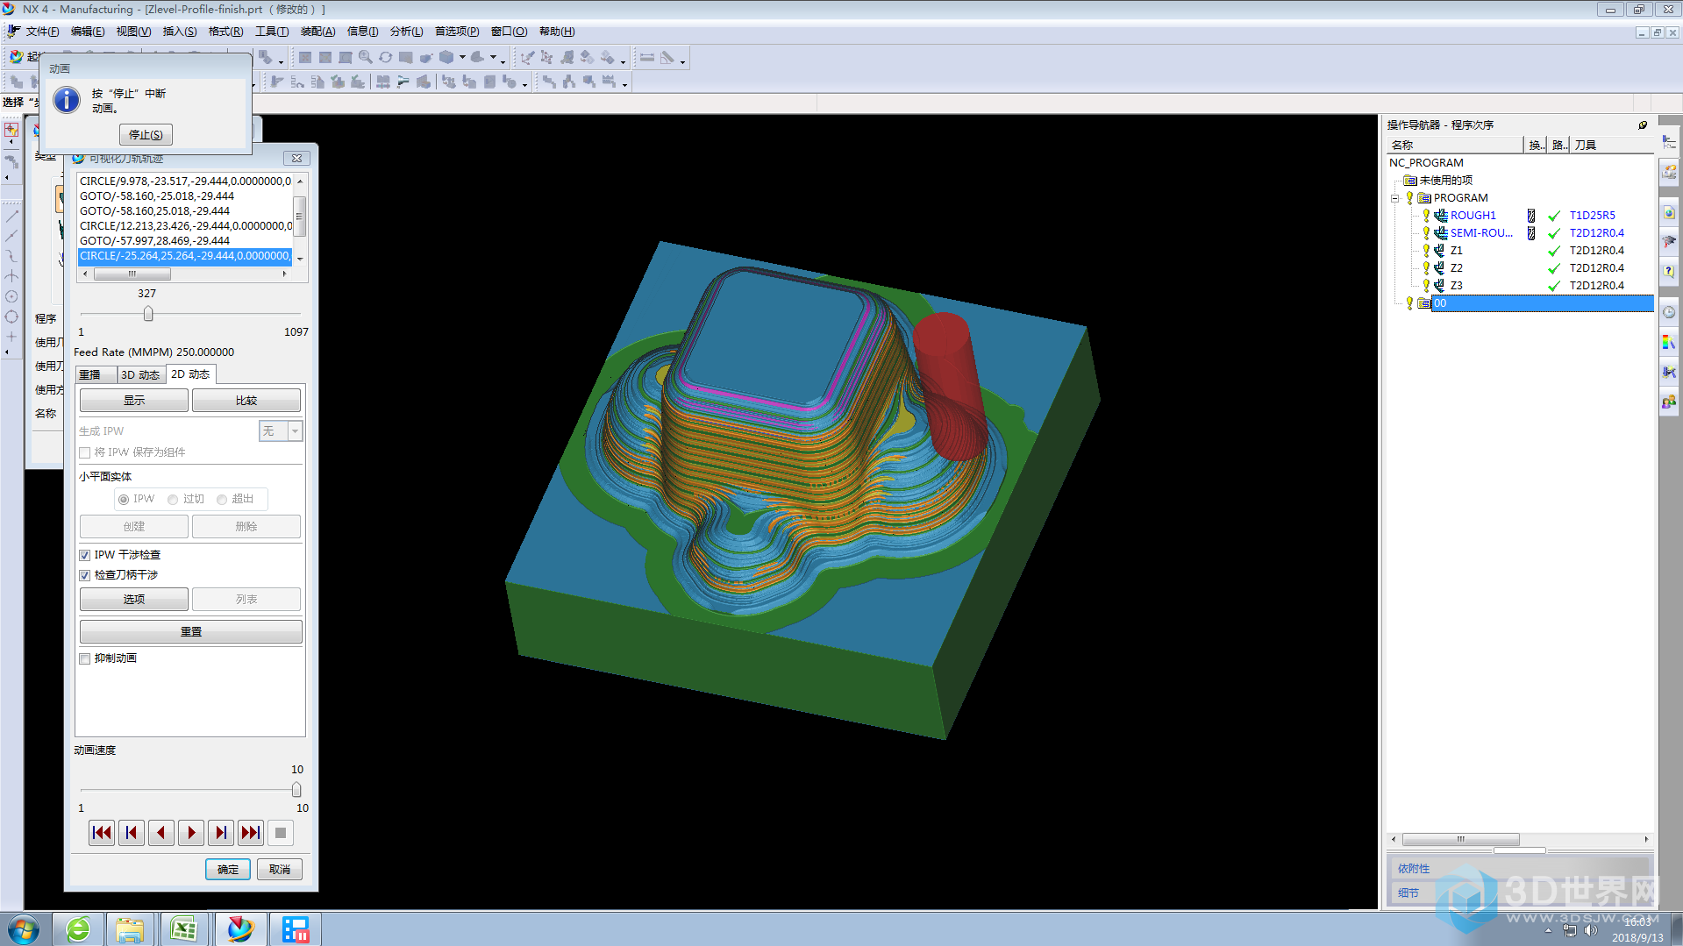The image size is (1683, 946).
Task: Click 确定 to confirm the dialog
Action: point(228,869)
